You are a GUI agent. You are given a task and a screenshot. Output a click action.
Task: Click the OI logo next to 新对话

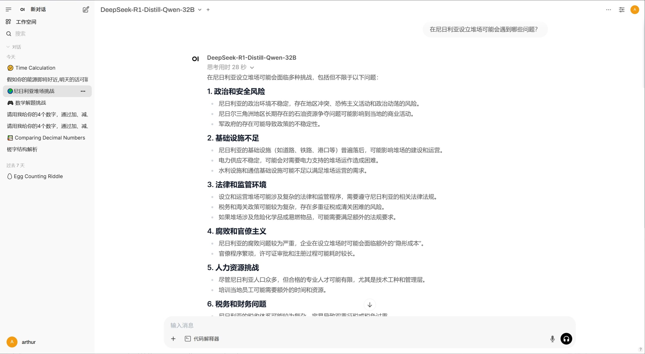[22, 10]
